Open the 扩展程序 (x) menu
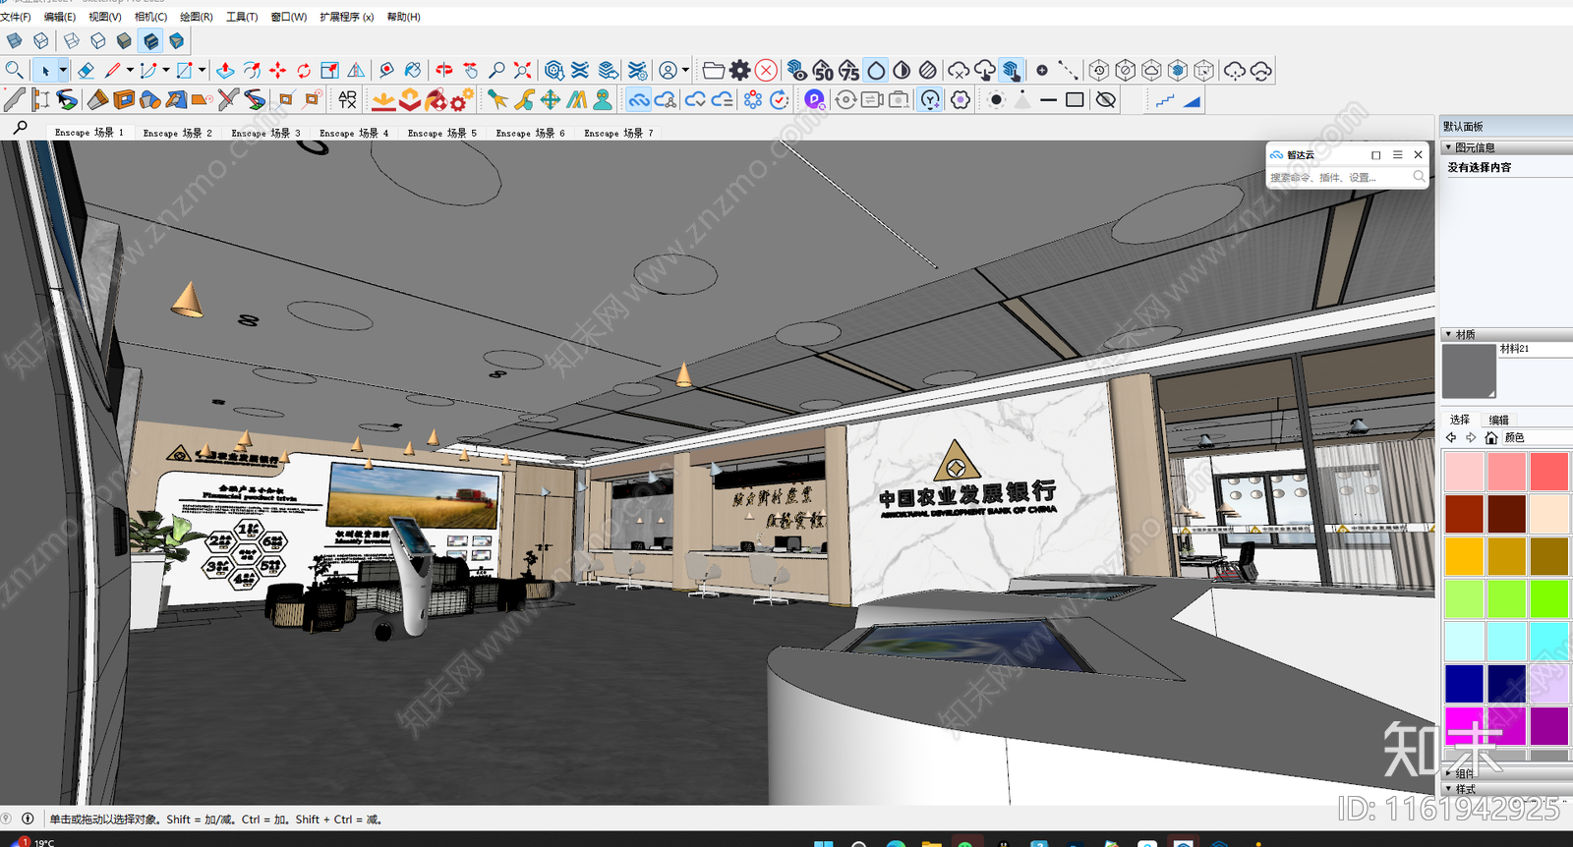Screen dimensions: 1573x847 (x=346, y=17)
